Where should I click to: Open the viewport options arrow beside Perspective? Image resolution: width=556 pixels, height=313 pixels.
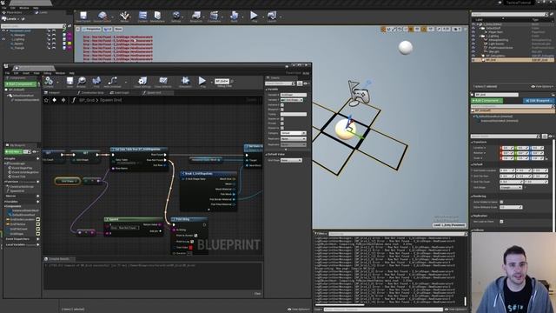[78, 29]
